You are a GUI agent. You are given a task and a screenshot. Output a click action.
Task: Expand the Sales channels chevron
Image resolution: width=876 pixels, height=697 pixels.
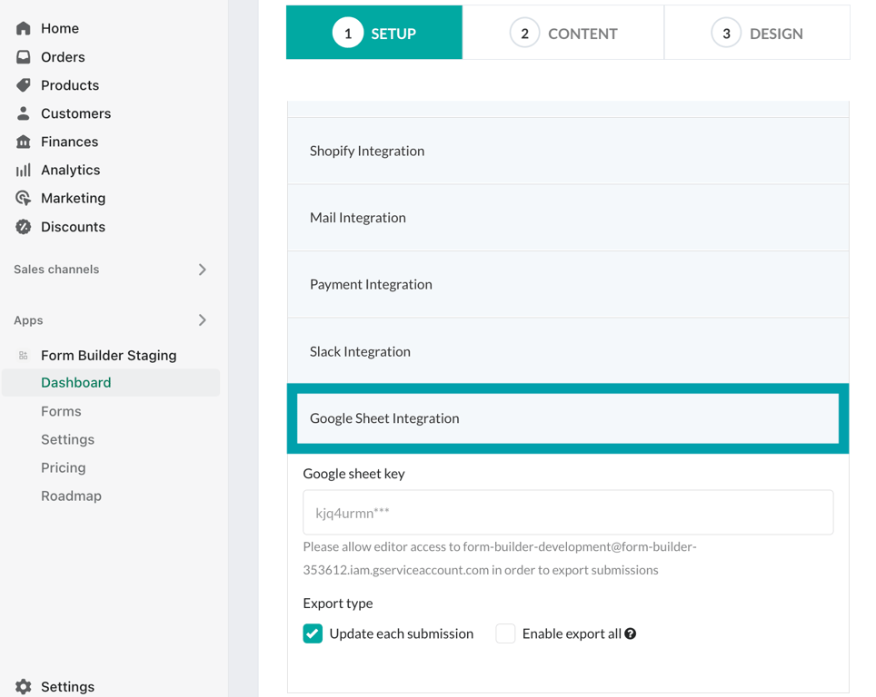(x=203, y=270)
